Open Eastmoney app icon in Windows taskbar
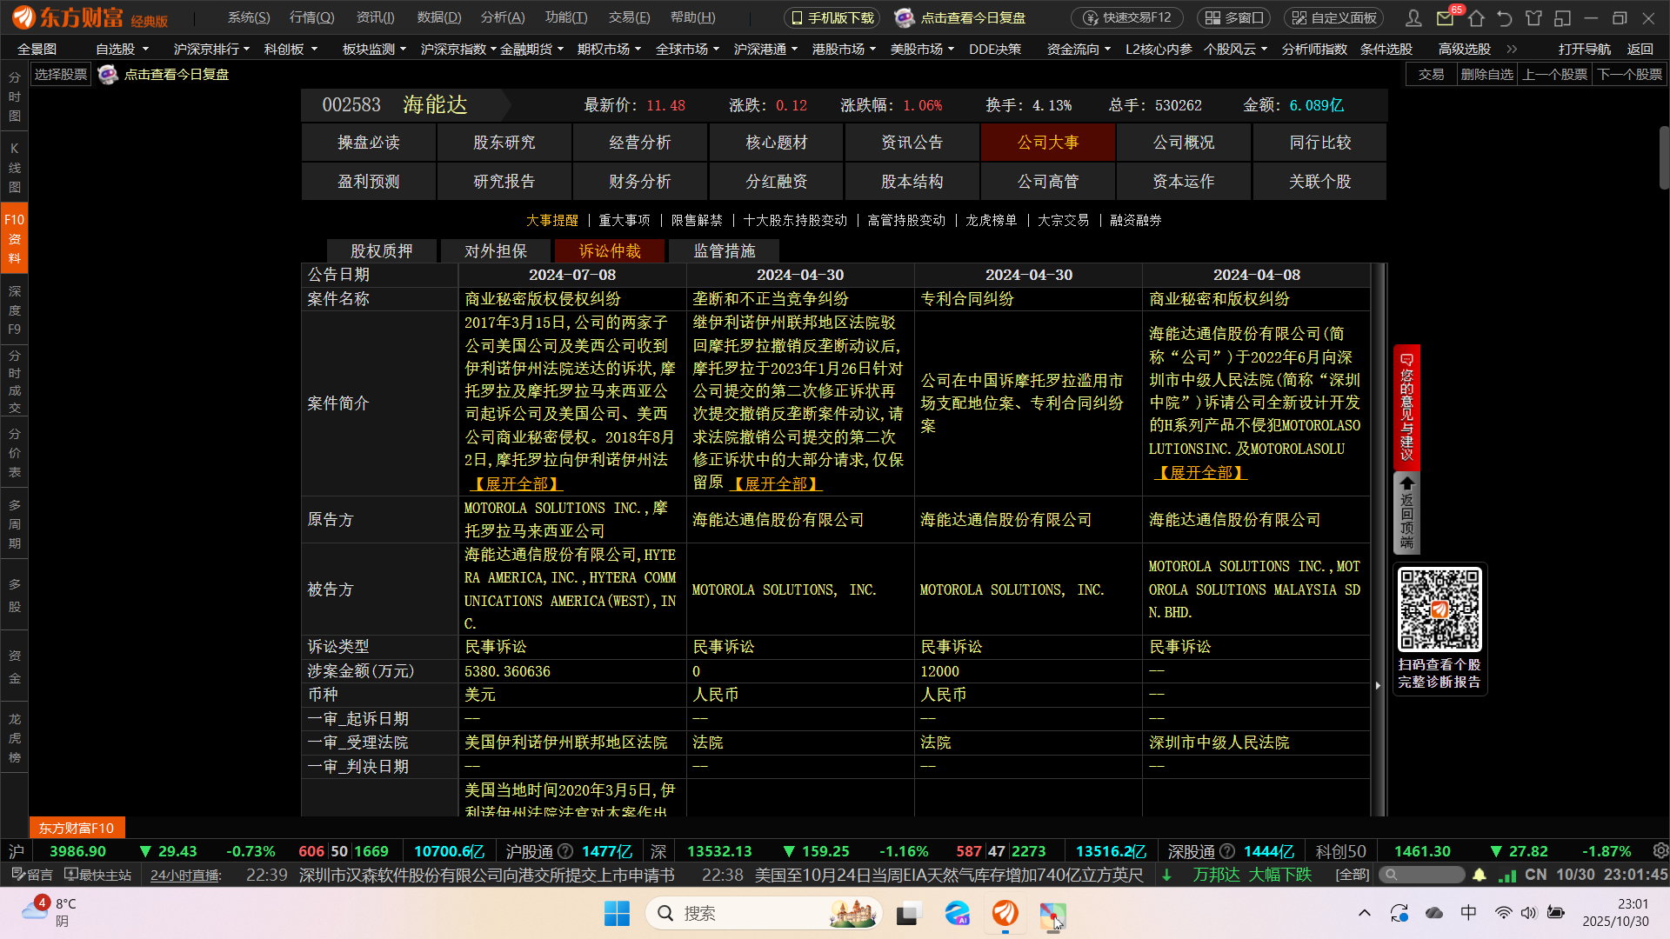 click(x=1005, y=913)
